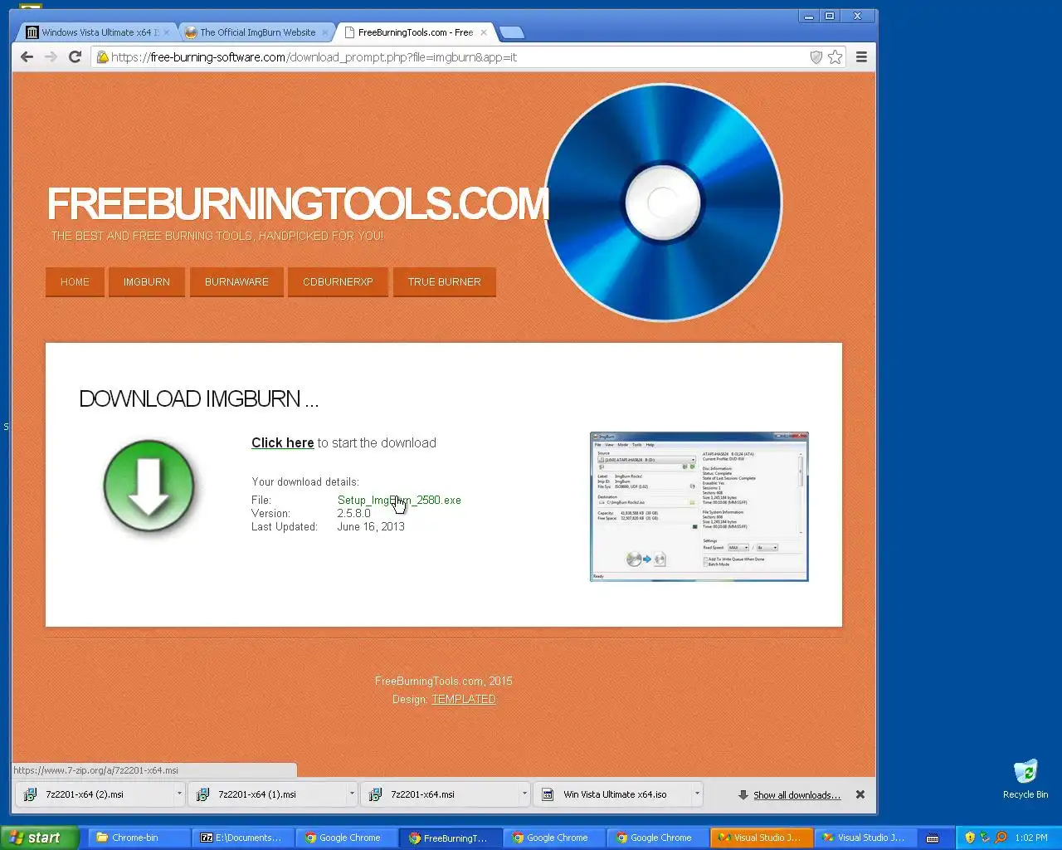Close the downloads bar with the X

coord(860,794)
